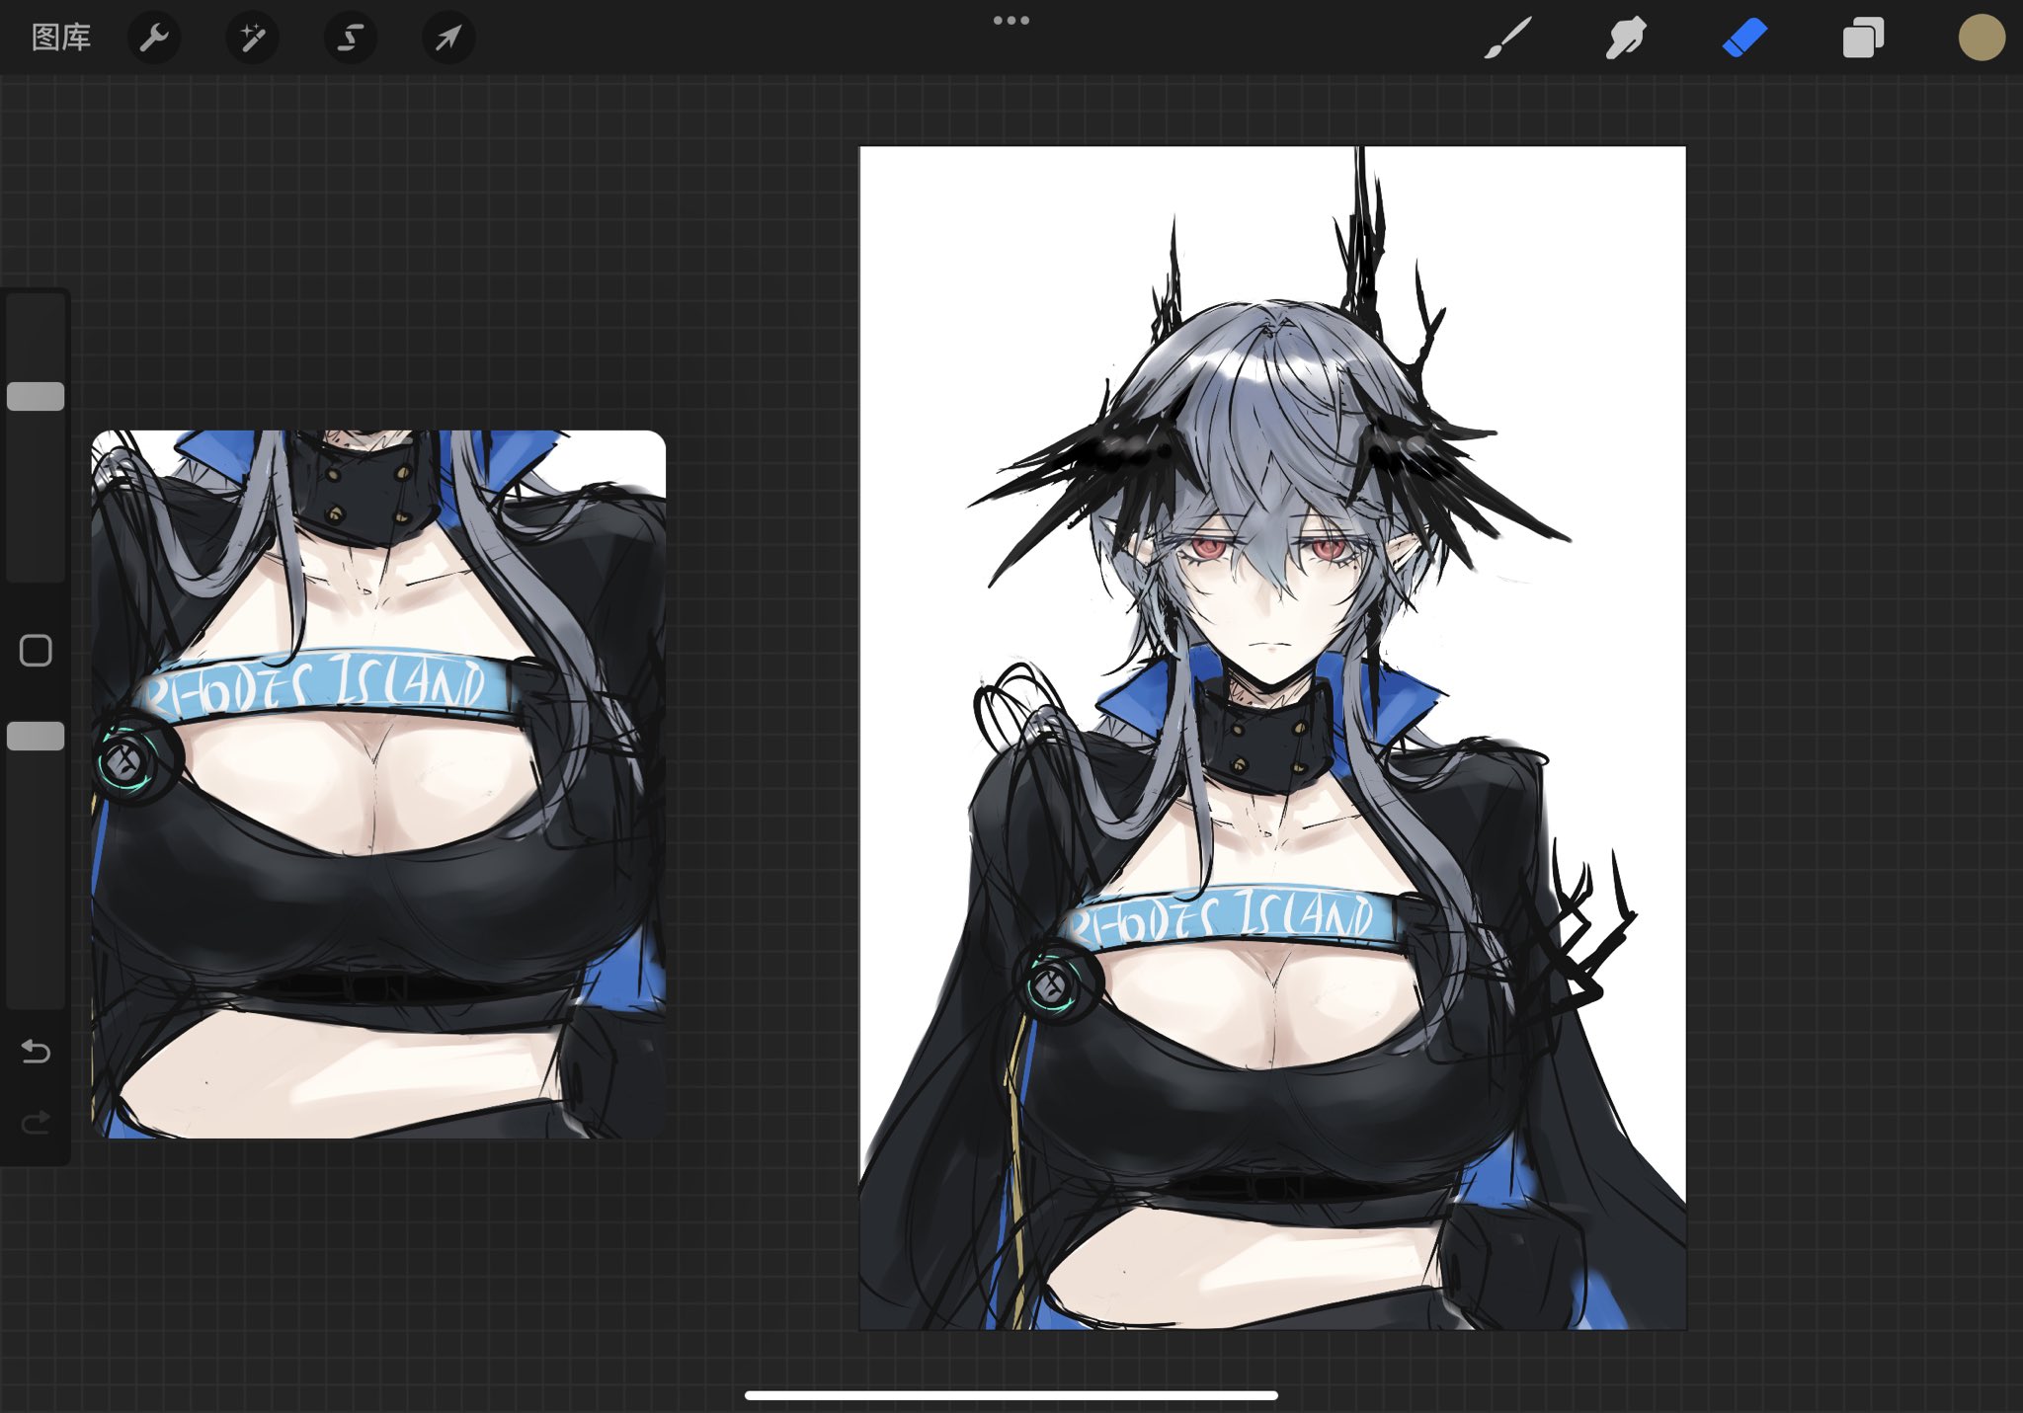2023x1413 pixels.
Task: Select the Selection S-shaped tool
Action: click(x=350, y=38)
